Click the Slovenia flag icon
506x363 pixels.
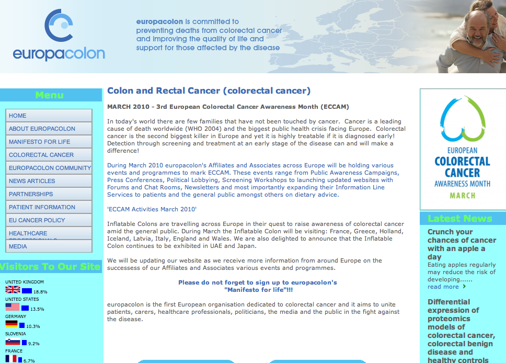[13, 342]
